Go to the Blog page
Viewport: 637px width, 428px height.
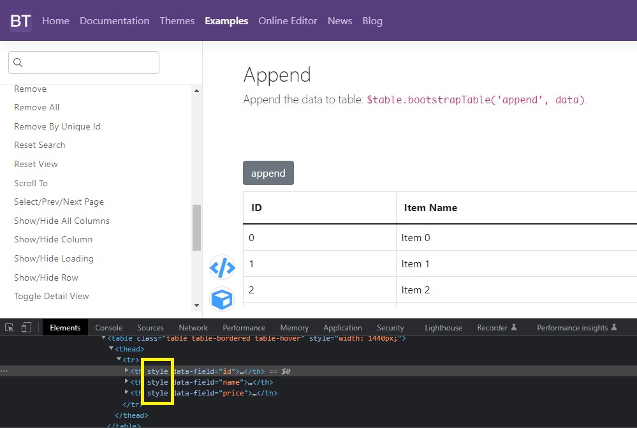point(372,20)
